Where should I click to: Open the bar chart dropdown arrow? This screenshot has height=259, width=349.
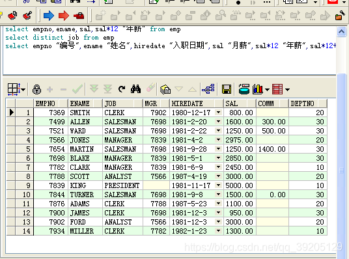tap(267, 90)
